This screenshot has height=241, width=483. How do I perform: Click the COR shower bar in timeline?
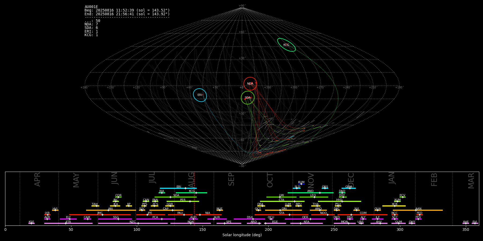(x=118, y=197)
